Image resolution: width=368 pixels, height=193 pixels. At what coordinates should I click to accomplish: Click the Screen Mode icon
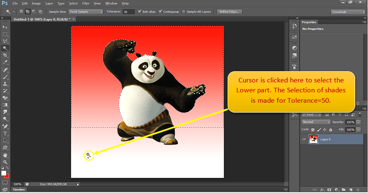point(5,190)
